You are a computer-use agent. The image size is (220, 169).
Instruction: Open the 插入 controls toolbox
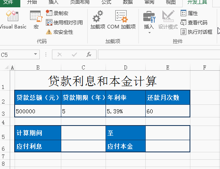coord(149,19)
